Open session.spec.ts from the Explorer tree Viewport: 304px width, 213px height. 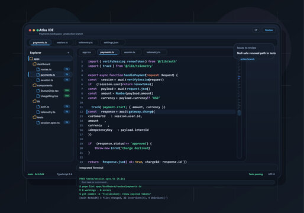(x=50, y=122)
